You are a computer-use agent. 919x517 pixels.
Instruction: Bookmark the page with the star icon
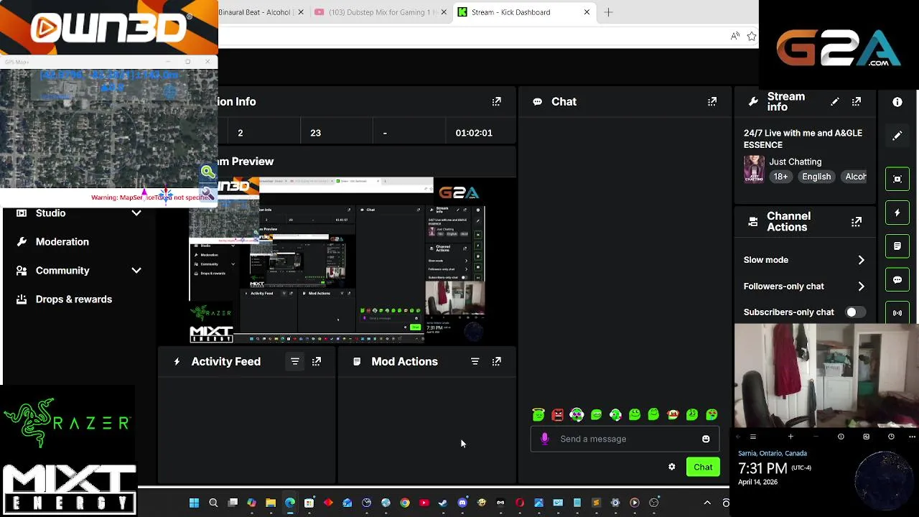click(752, 36)
